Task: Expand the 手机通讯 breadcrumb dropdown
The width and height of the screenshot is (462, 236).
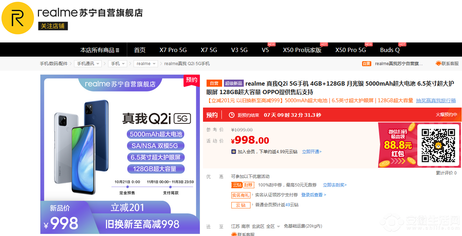Action: click(x=88, y=64)
